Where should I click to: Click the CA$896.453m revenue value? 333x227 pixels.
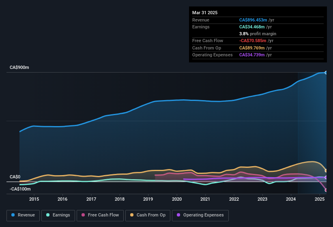[x=253, y=20]
